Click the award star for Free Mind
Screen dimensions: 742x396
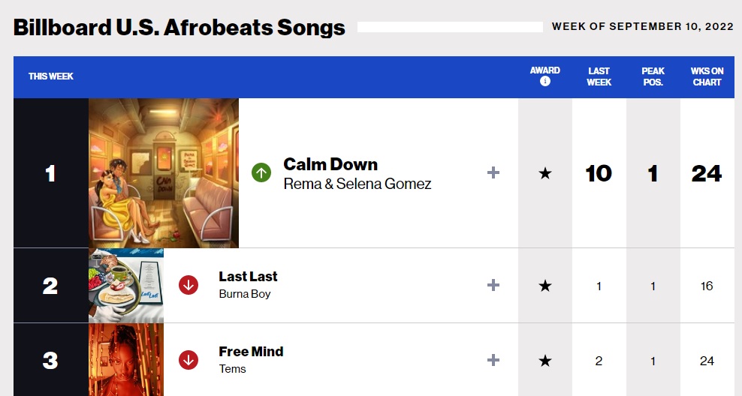[545, 361]
